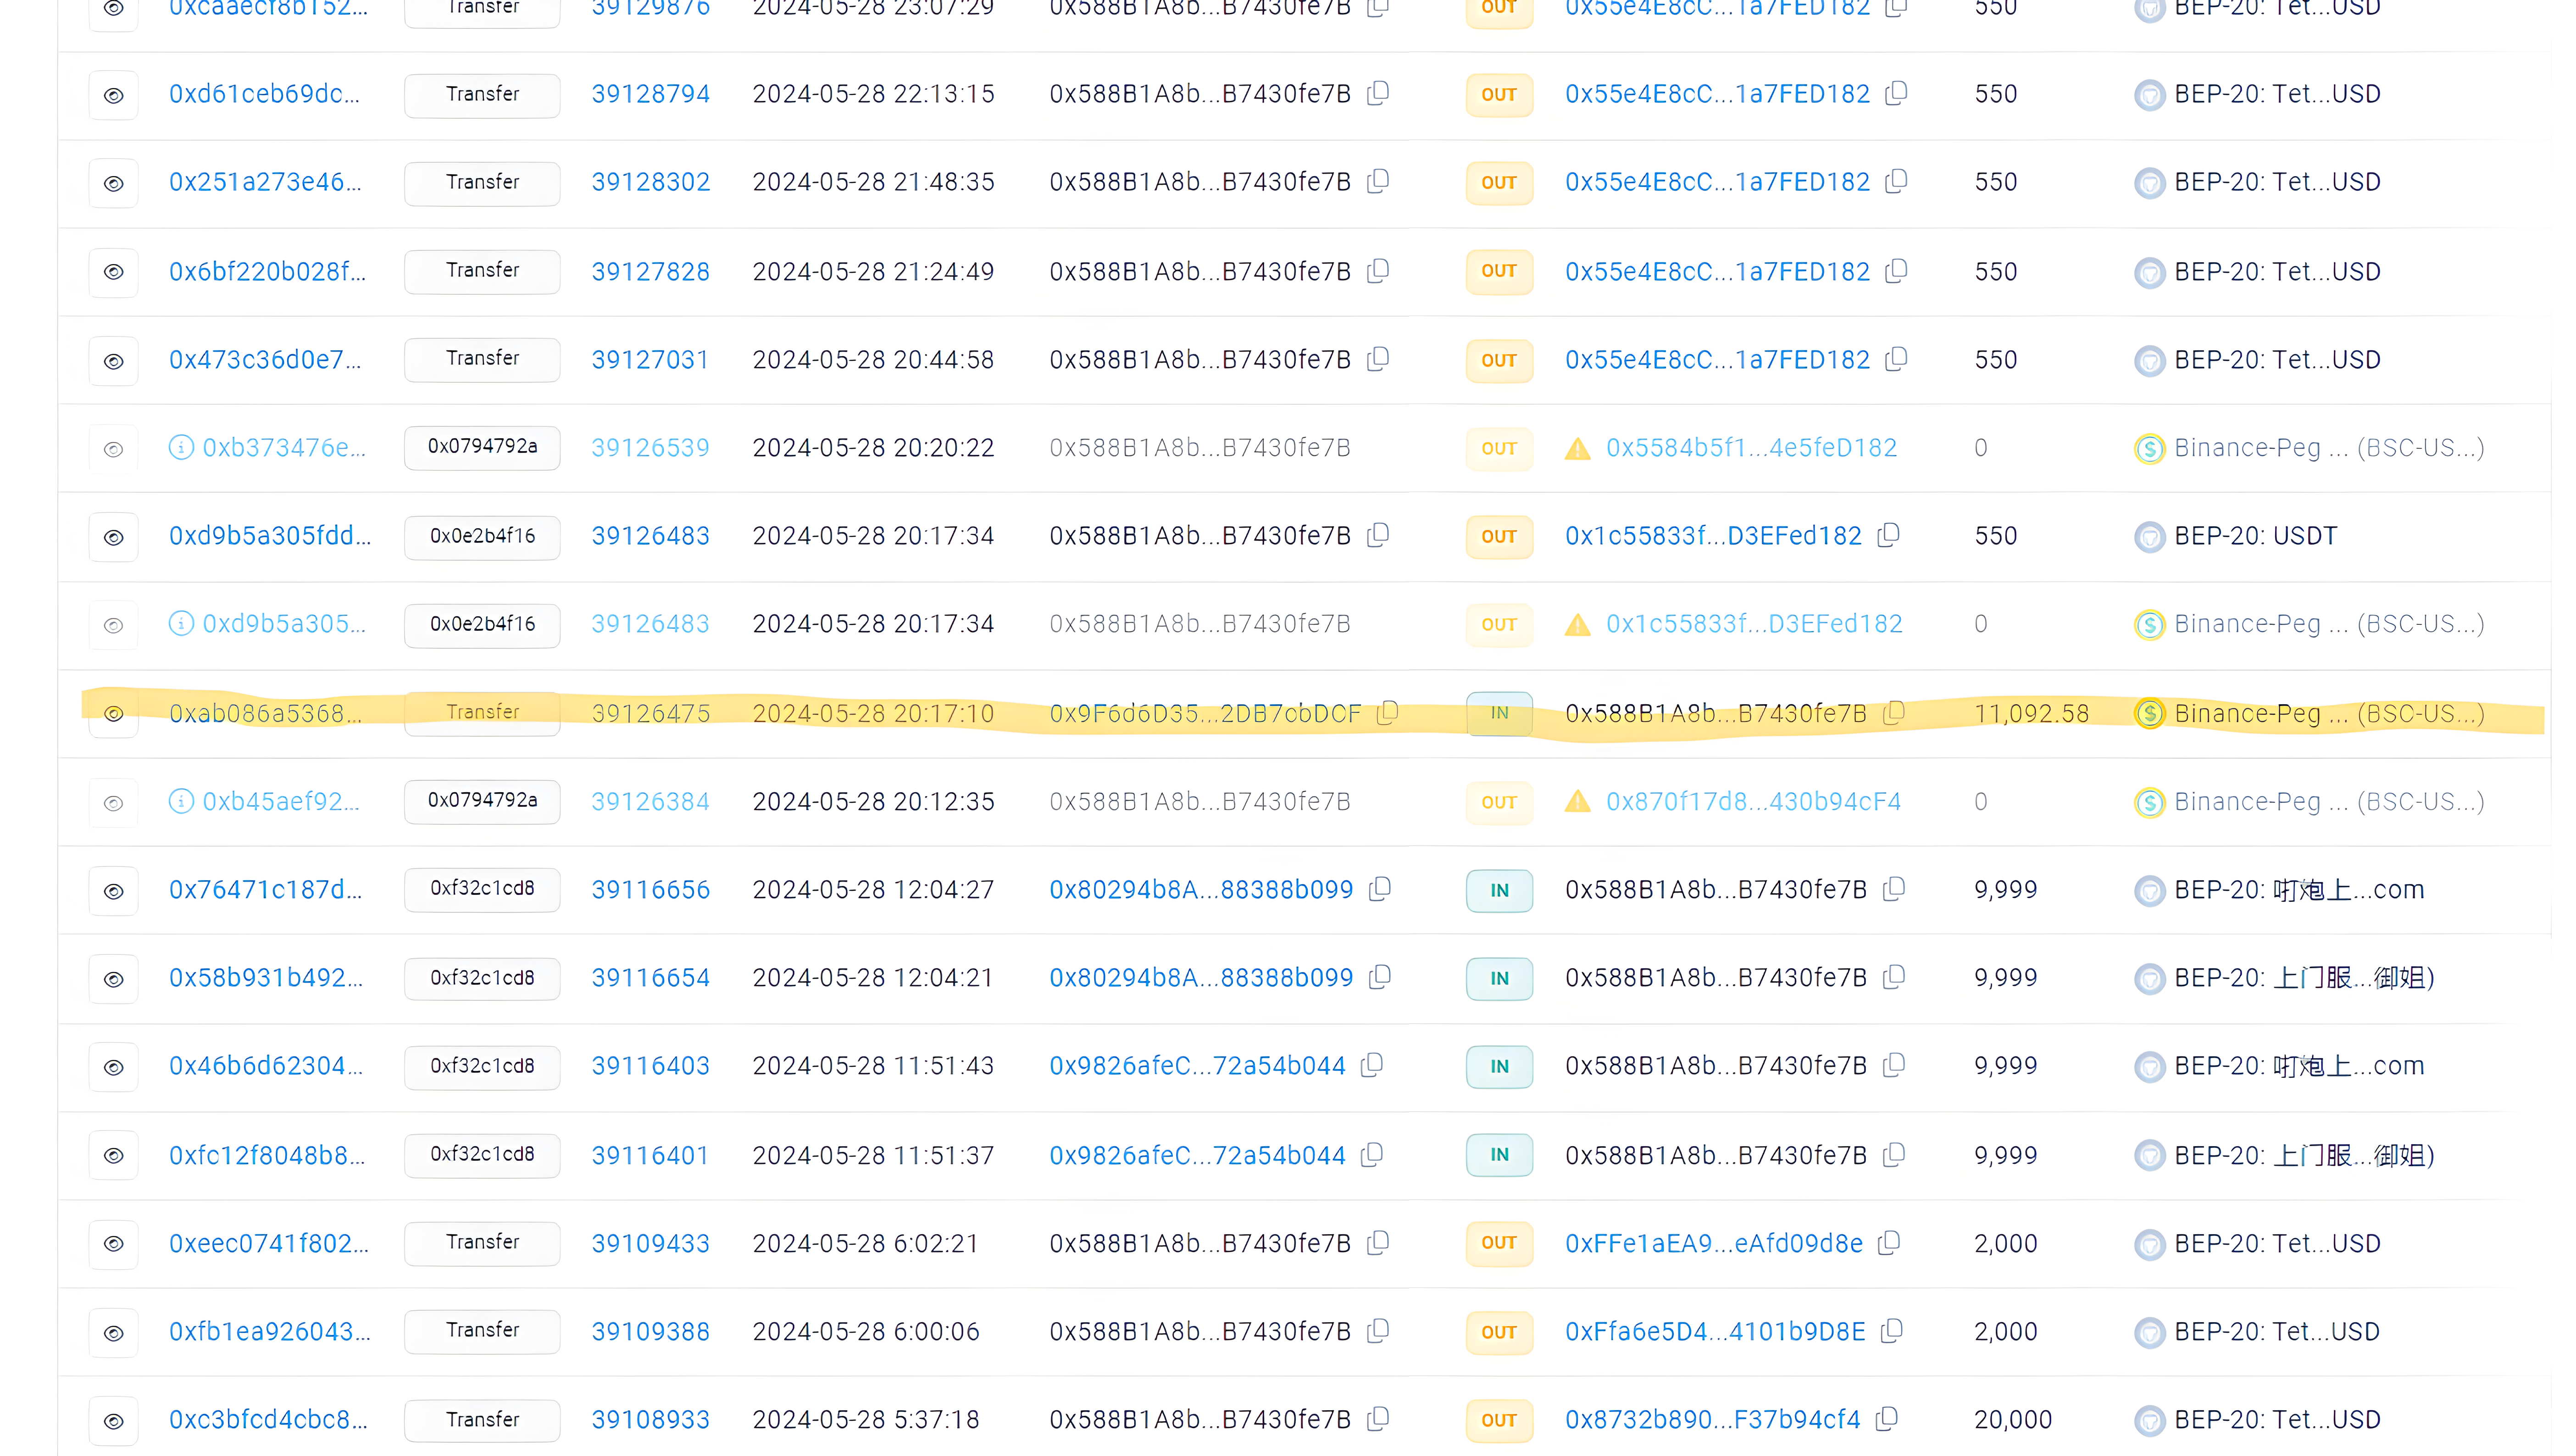Click Binance-Peg token icon in highlighted row

point(2149,713)
